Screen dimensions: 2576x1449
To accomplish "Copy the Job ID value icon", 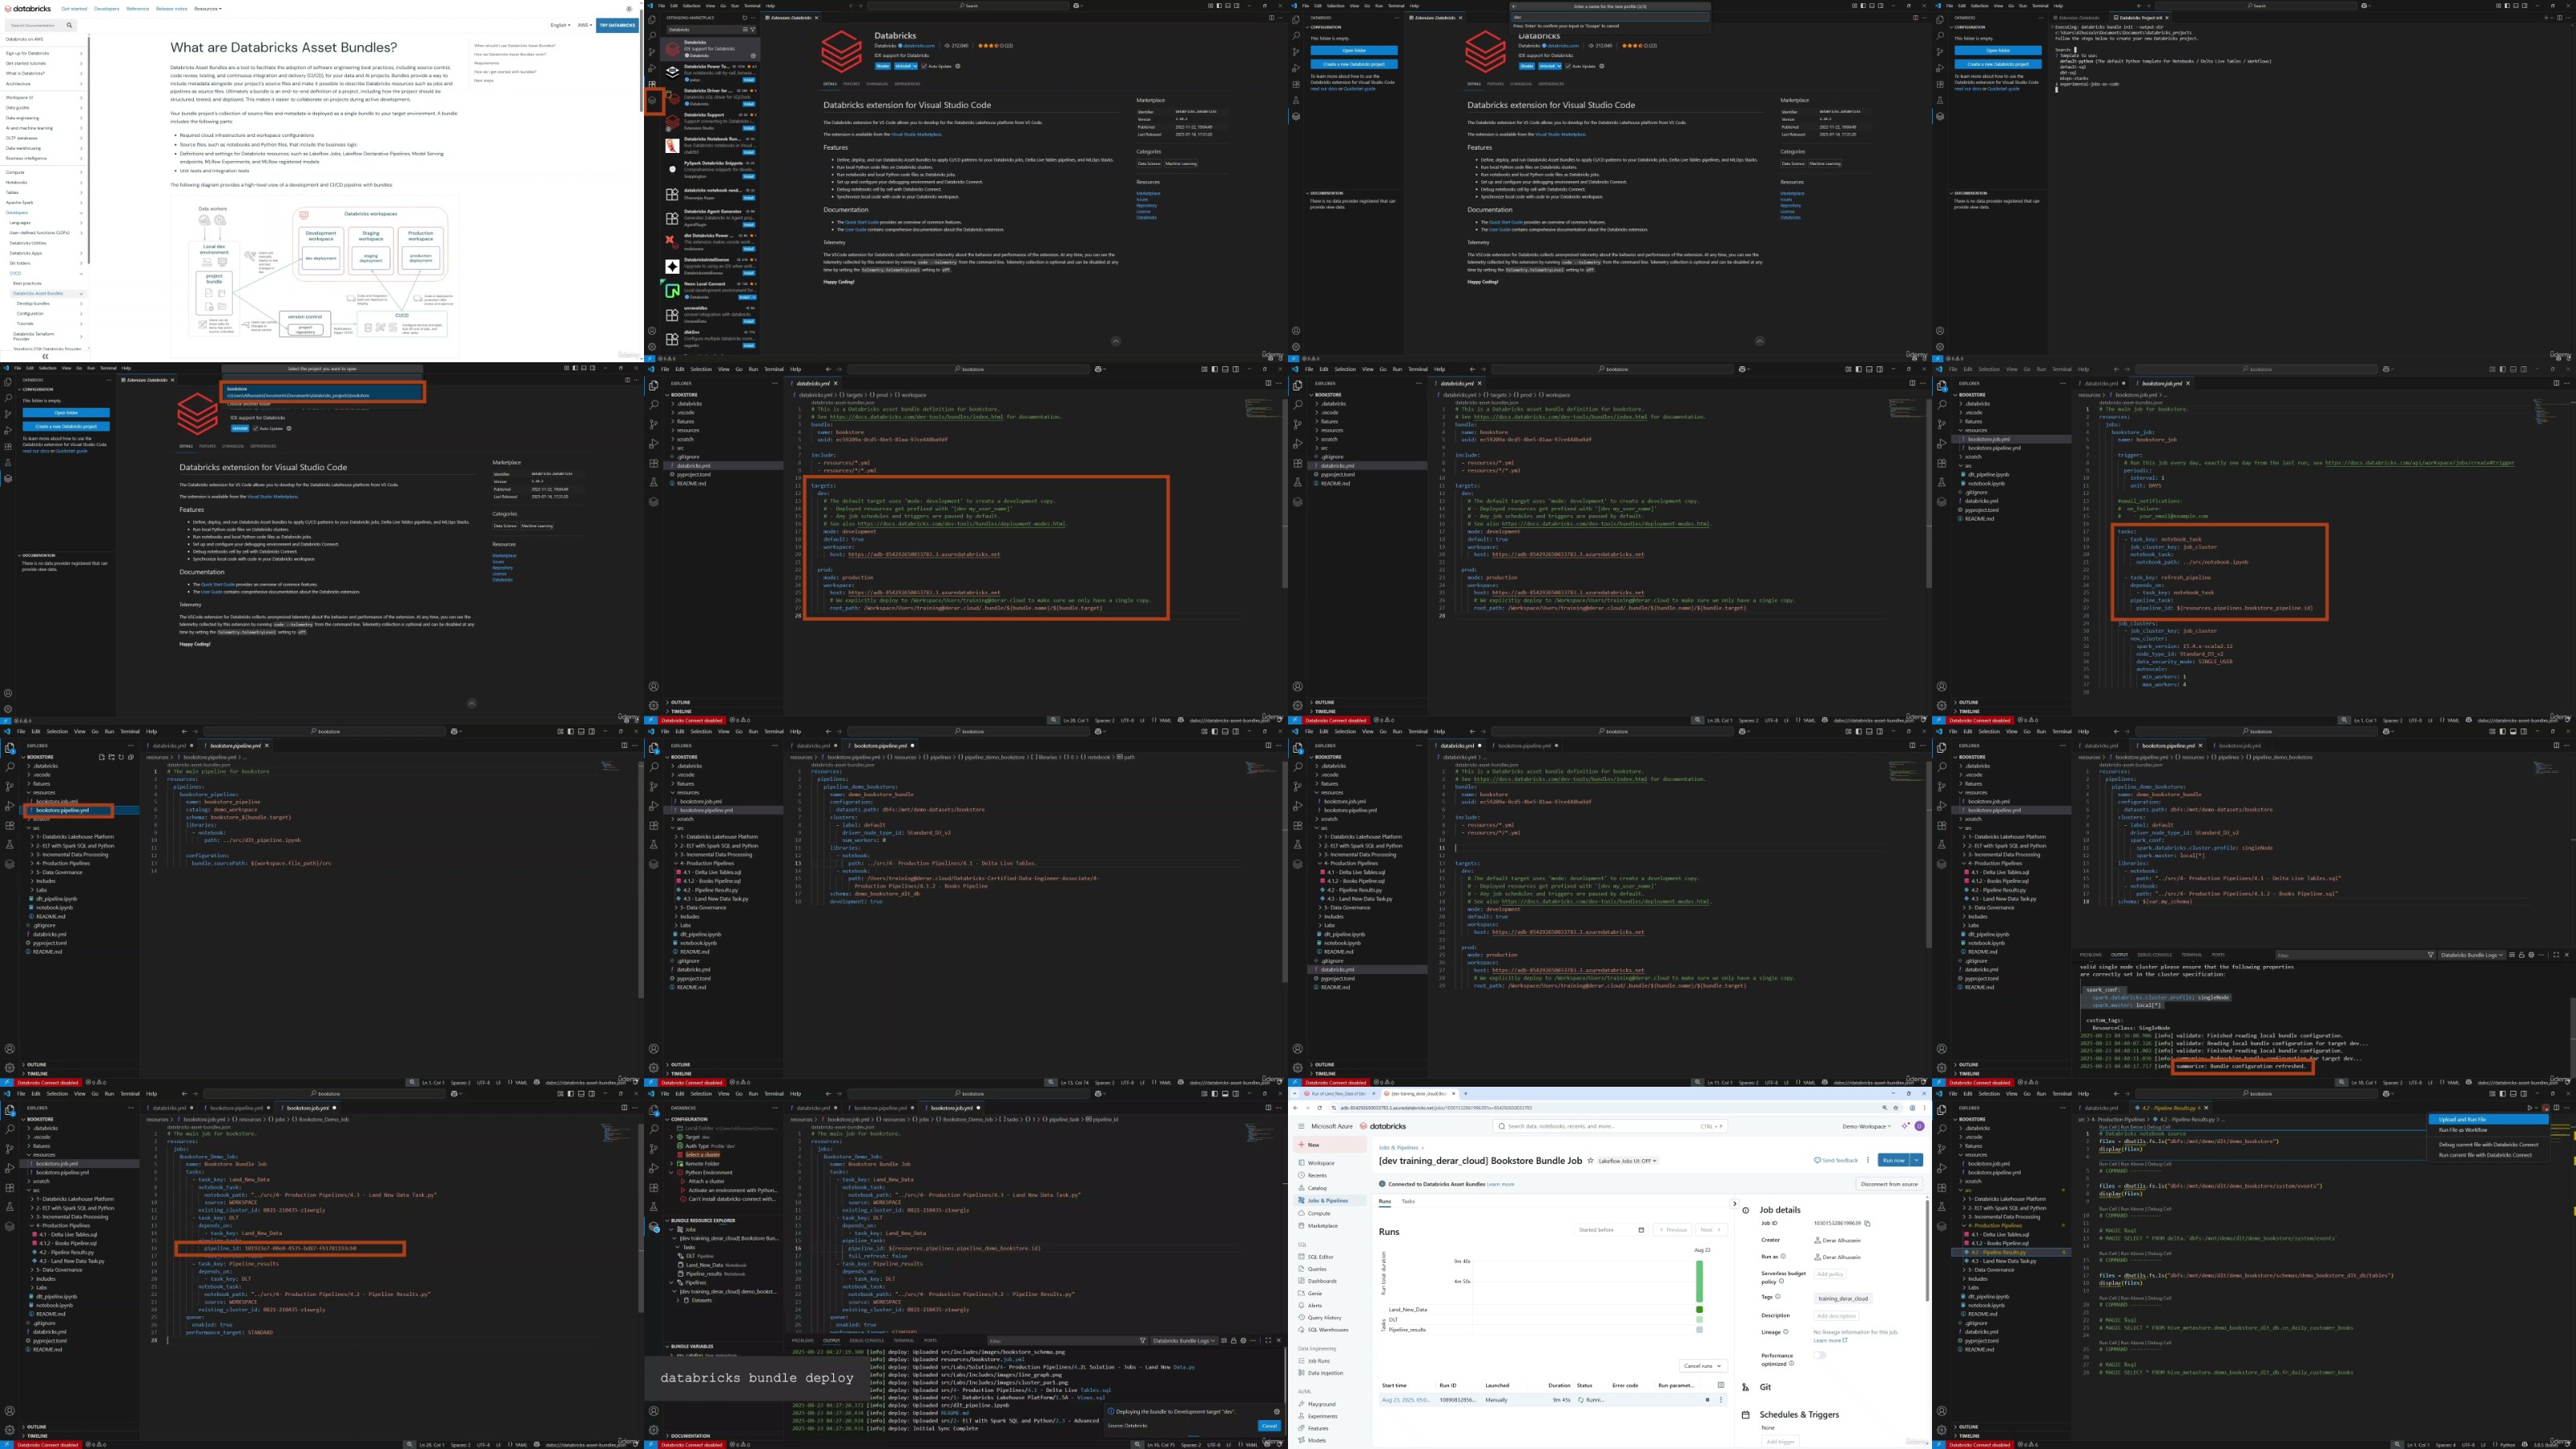I will 1867,1223.
